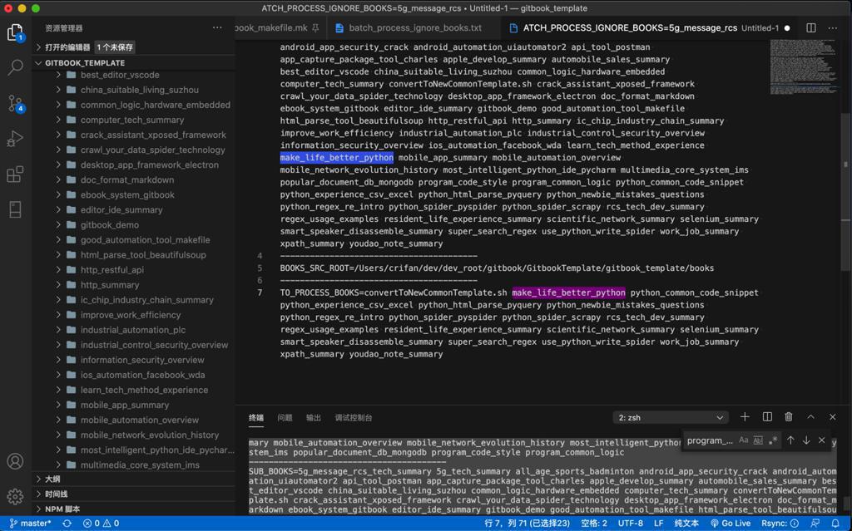Click the Rsync status bar item
Viewport: 852px width, 531px height.
780,524
